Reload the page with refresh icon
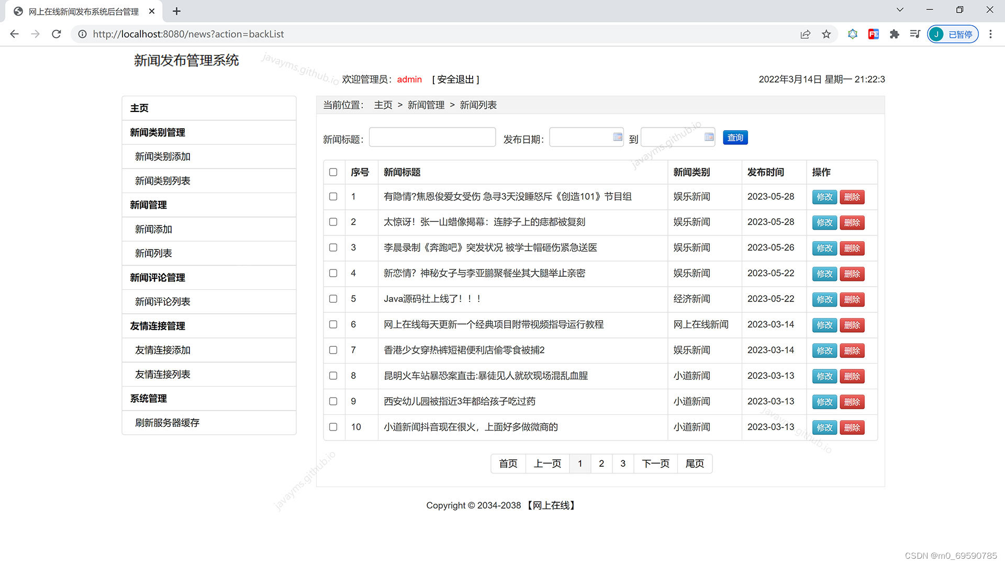Image resolution: width=1005 pixels, height=565 pixels. [57, 34]
